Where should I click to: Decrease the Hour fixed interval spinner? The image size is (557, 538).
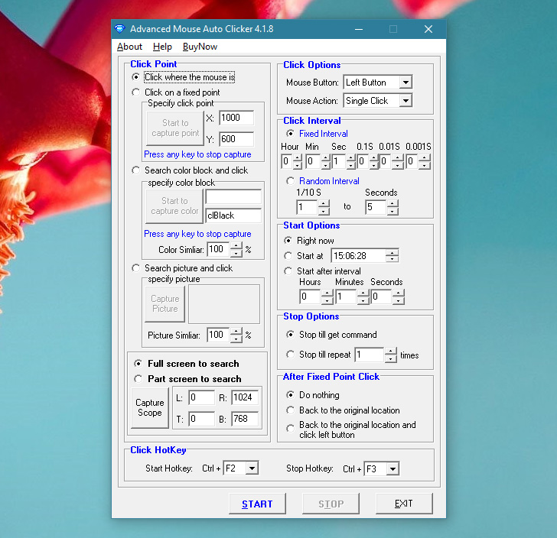pyautogui.click(x=297, y=166)
